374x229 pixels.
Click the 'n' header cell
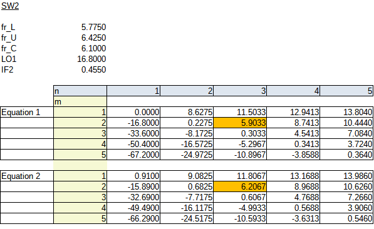(x=80, y=91)
